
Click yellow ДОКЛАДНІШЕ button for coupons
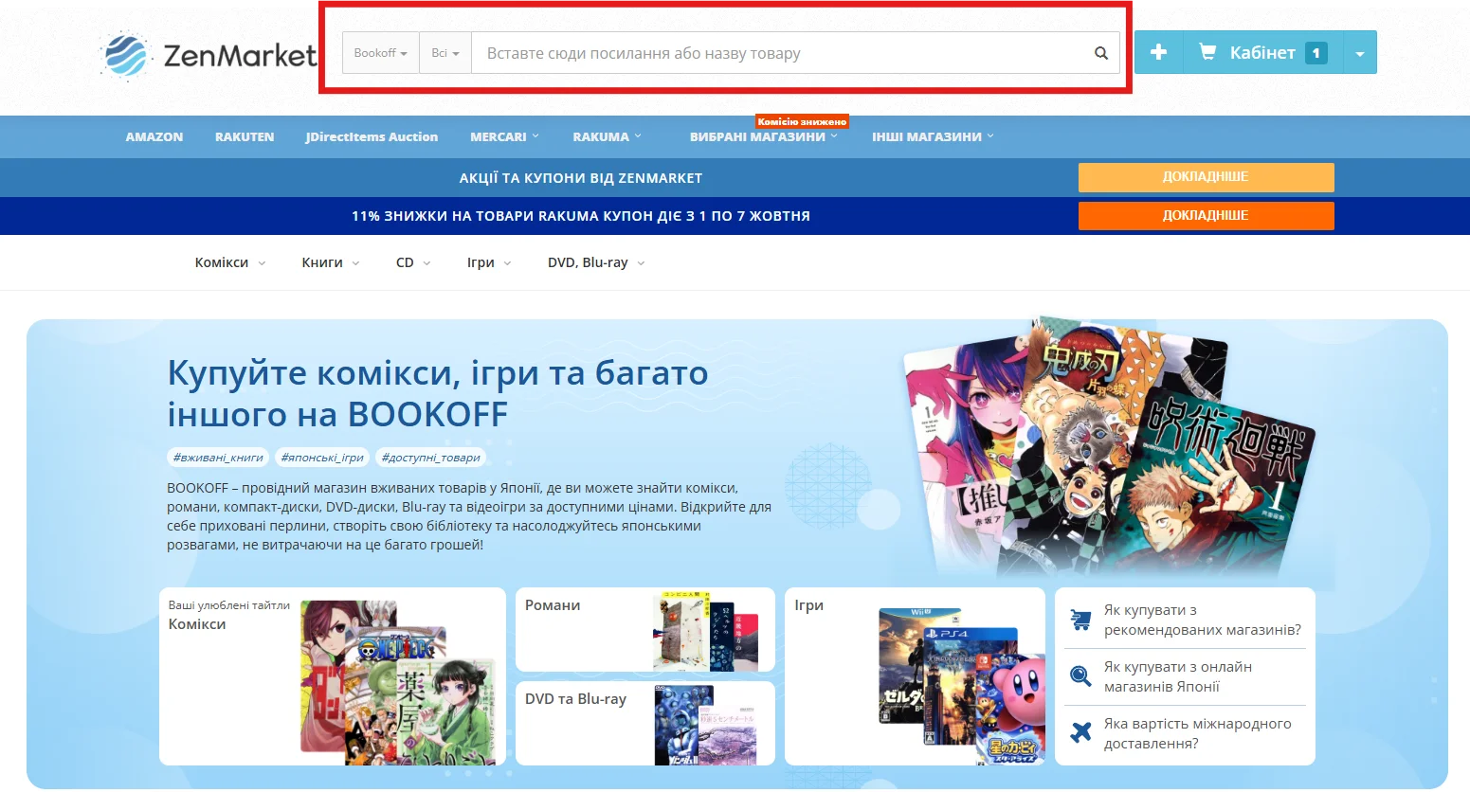point(1206,177)
